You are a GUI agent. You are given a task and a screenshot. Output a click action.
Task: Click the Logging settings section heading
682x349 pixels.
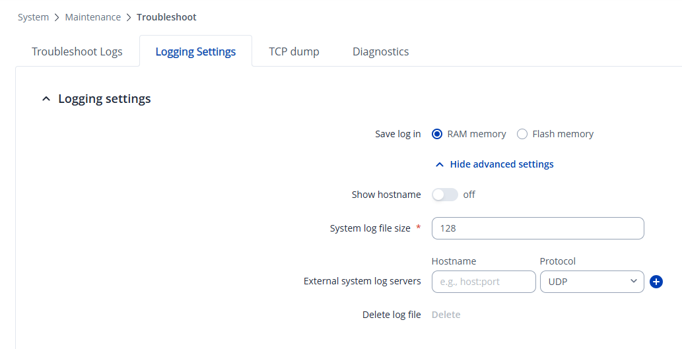click(x=104, y=99)
